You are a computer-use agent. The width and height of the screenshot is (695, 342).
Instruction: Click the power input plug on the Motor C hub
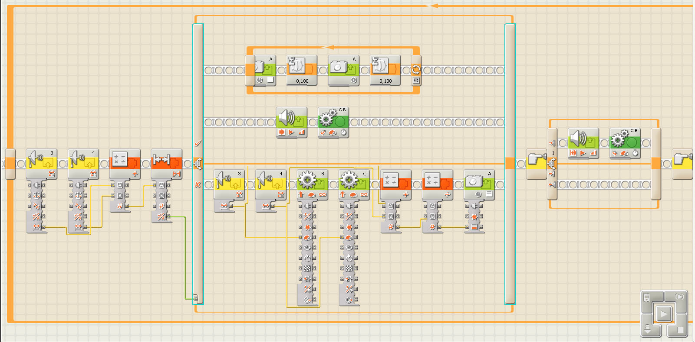(x=342, y=237)
